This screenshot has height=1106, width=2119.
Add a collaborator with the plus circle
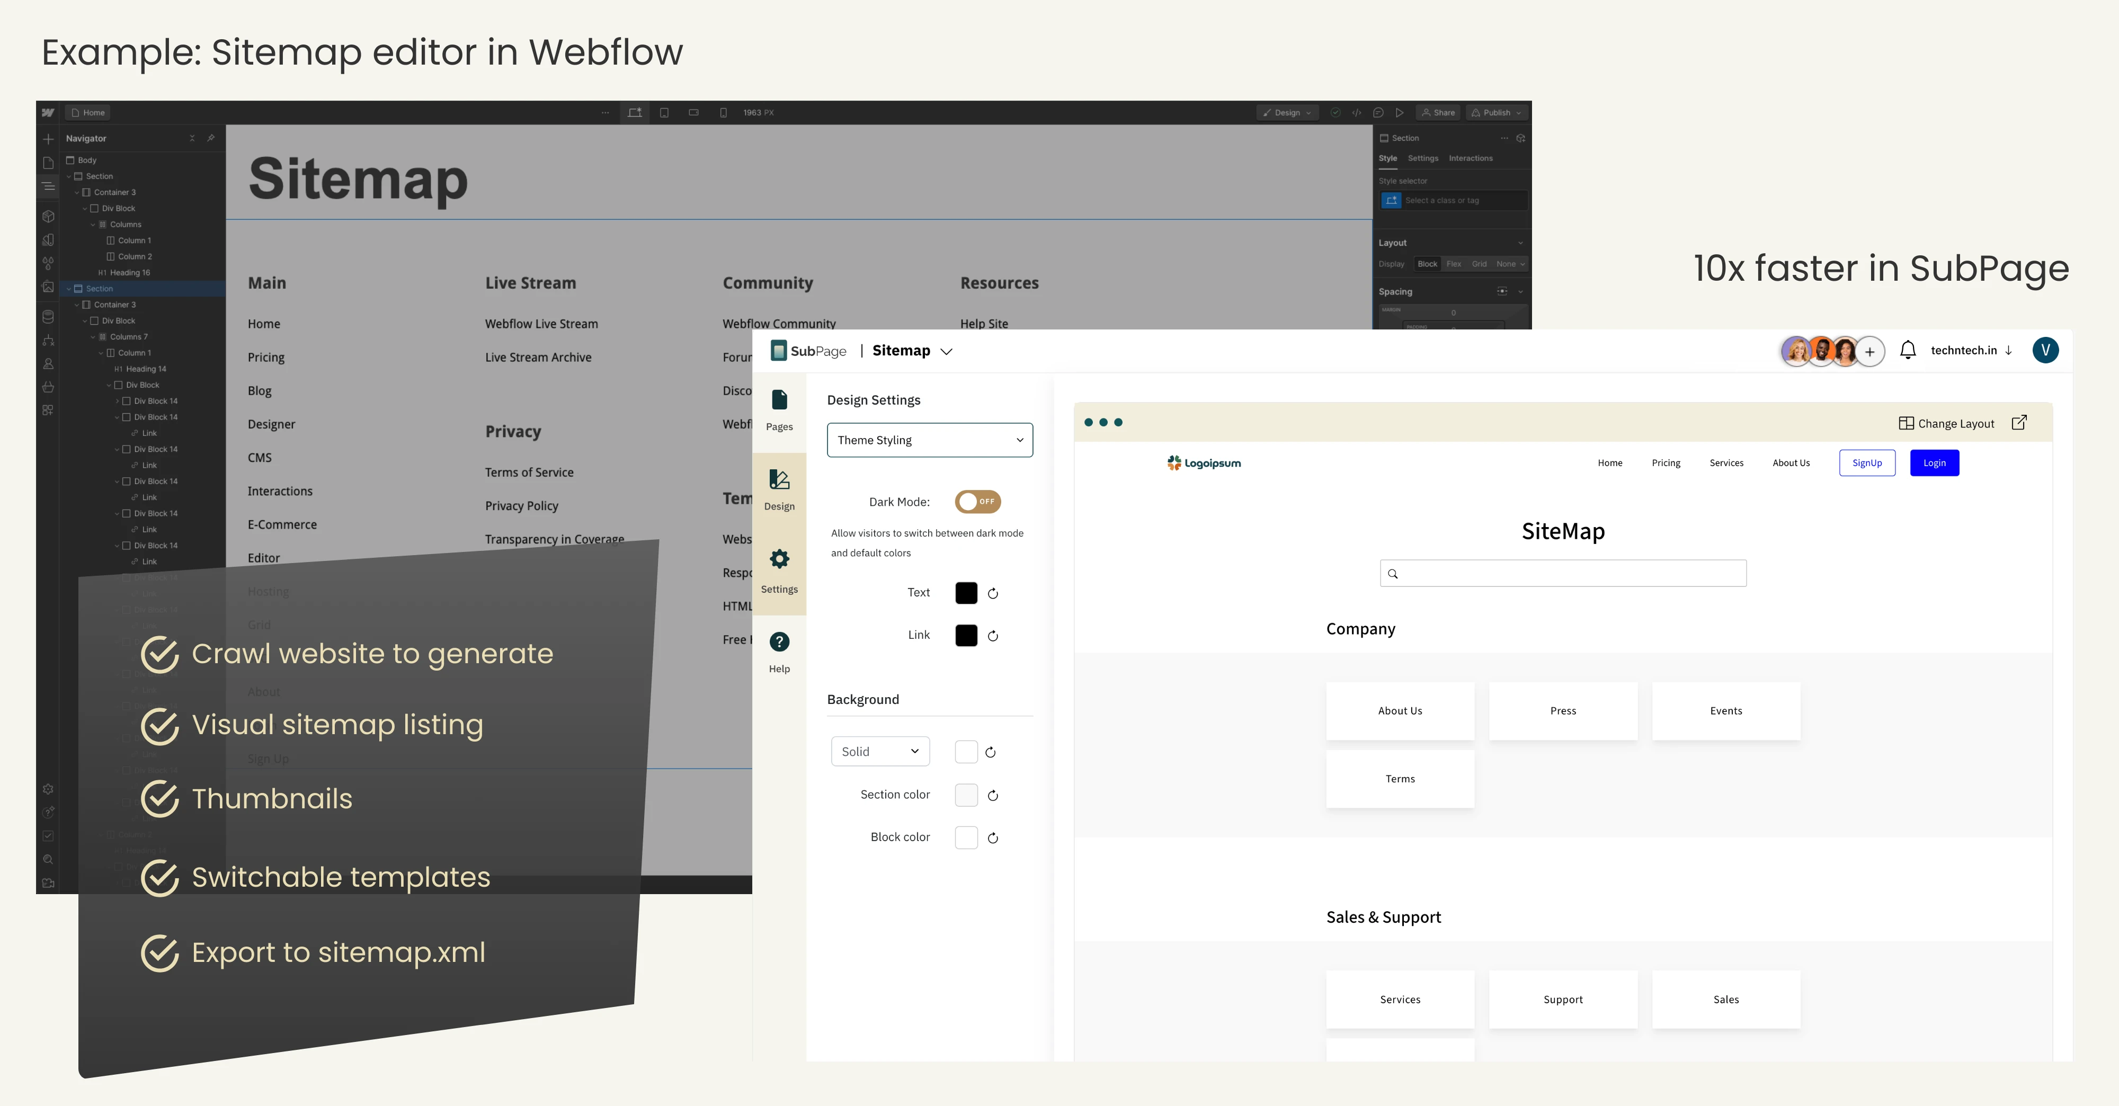1870,352
